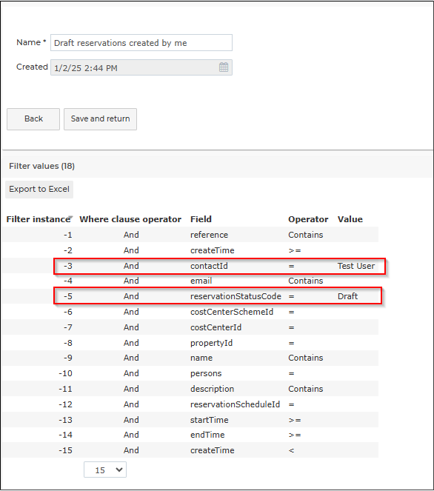Select the contactId field cell
The height and width of the screenshot is (491, 434).
coord(209,266)
